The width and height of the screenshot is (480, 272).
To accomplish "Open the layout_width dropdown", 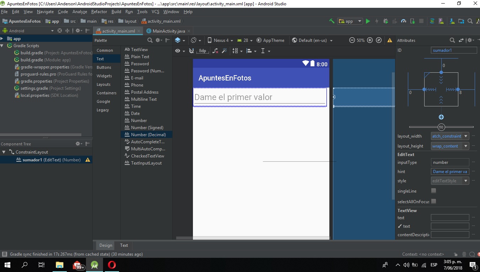I will coord(450,136).
